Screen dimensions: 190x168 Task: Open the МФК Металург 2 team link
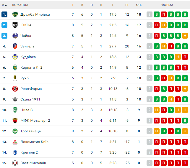pyautogui.click(x=35, y=121)
